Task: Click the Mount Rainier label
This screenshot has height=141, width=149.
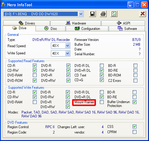Action: click(84, 102)
